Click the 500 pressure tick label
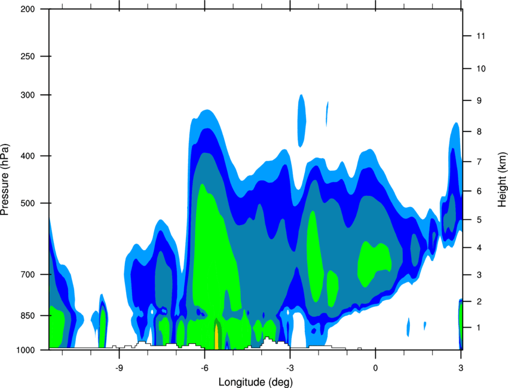The image size is (508, 388). [x=27, y=203]
